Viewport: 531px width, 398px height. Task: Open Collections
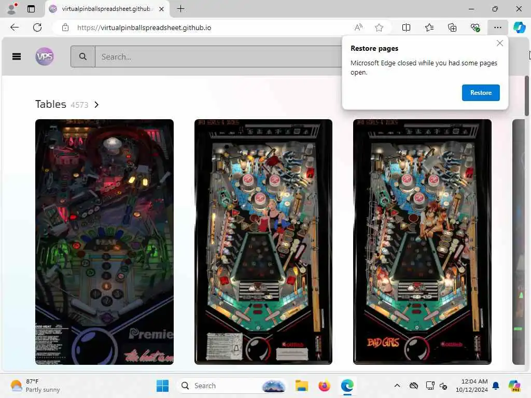tap(452, 27)
